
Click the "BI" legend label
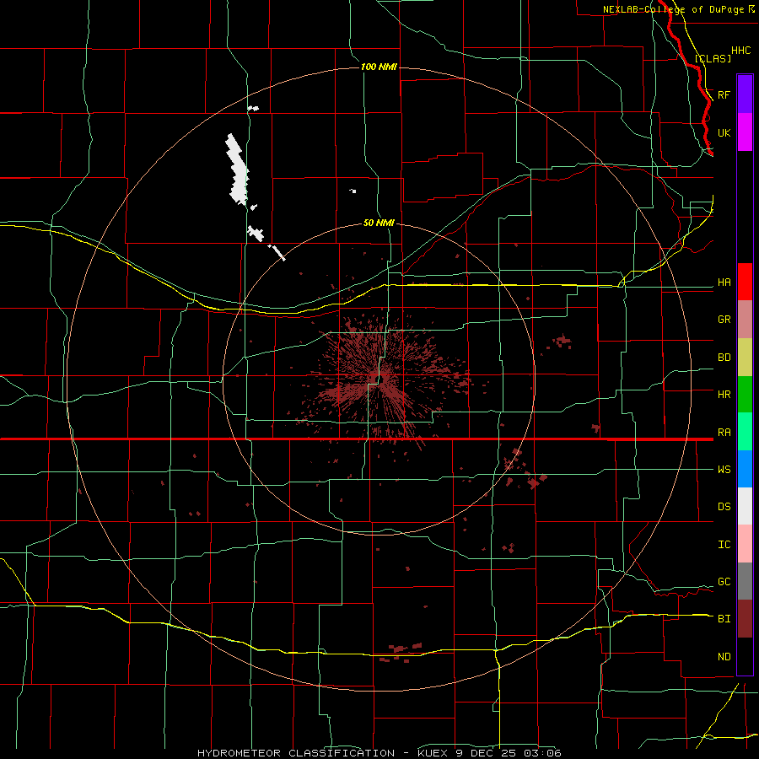pyautogui.click(x=724, y=619)
